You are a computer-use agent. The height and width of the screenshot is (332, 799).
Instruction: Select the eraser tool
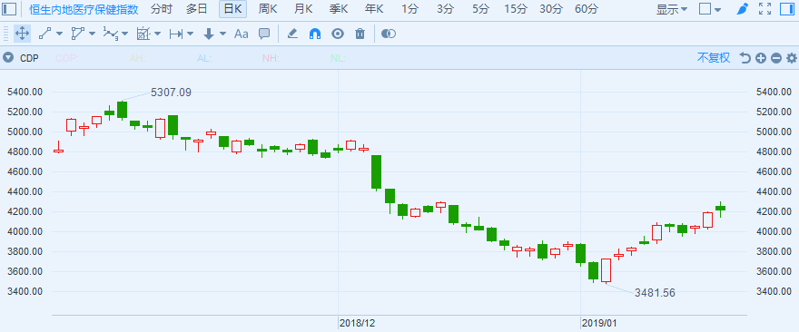click(292, 34)
